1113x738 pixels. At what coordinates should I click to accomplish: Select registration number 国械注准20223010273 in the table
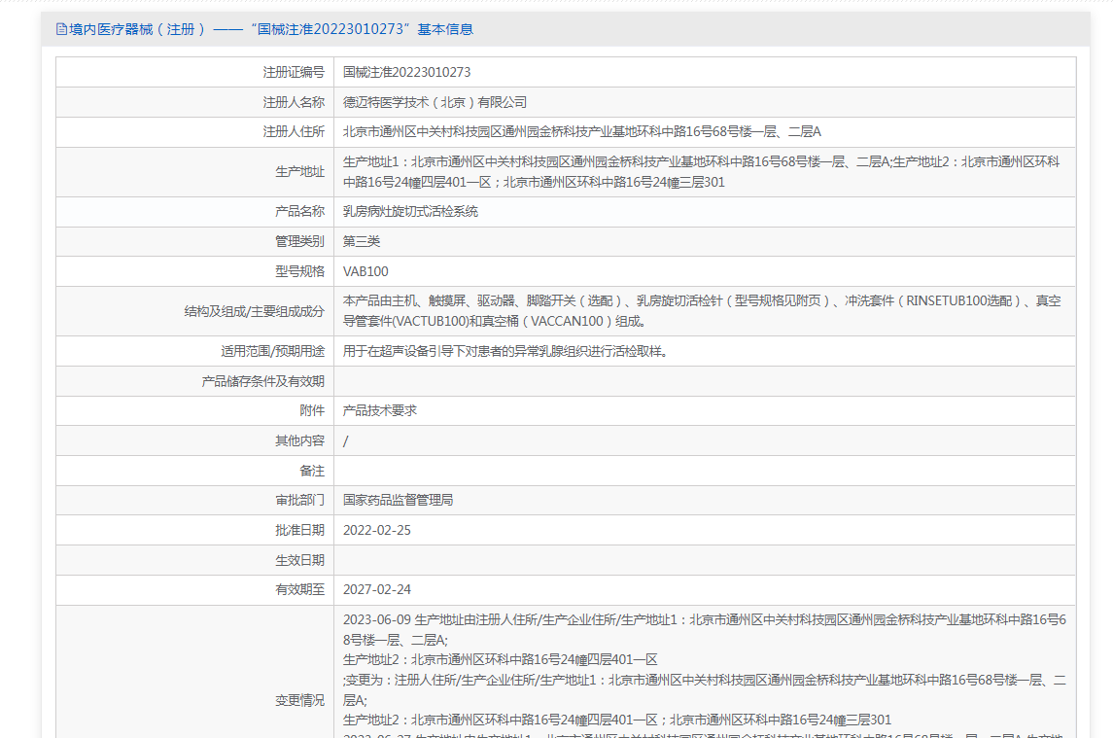(x=406, y=72)
